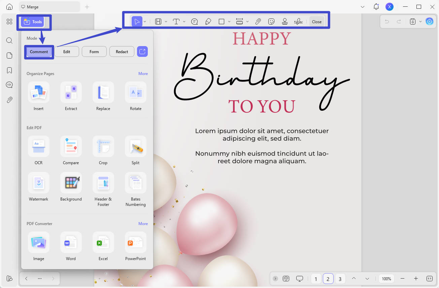Open More in Organize Pages

143,74
